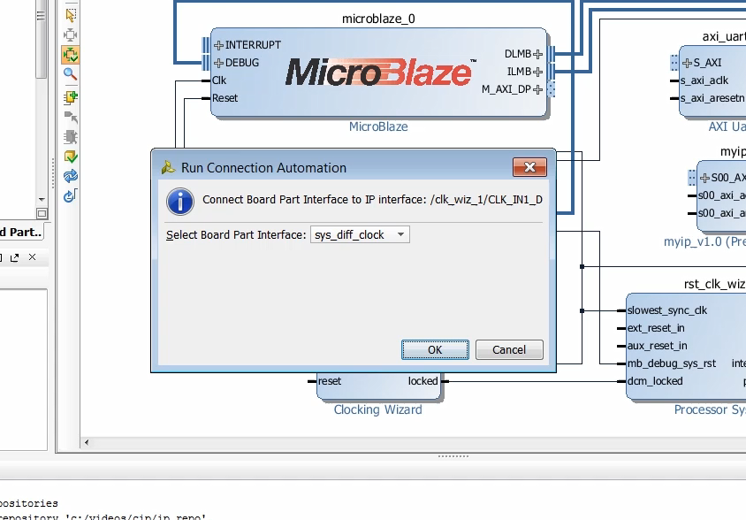Click the Clocking Wizard block link
Viewport: 746px width, 520px height.
[378, 409]
